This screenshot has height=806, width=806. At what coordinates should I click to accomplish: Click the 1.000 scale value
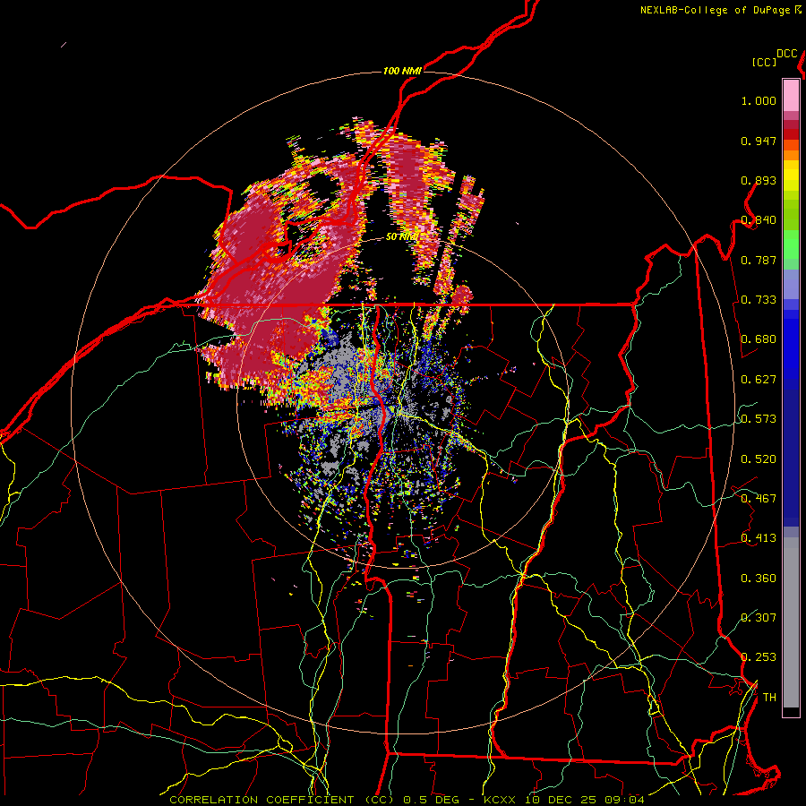click(x=759, y=100)
